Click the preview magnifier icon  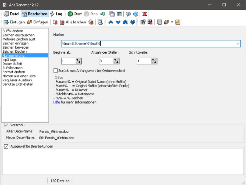coord(100,22)
